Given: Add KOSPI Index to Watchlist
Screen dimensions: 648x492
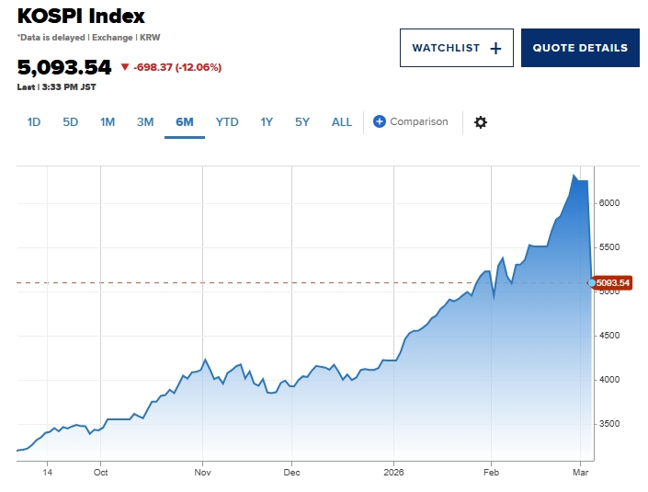Looking at the screenshot, I should click(456, 48).
